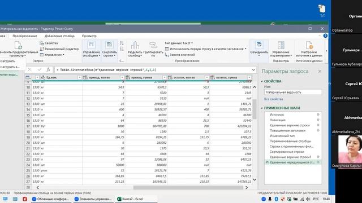This screenshot has height=203, width=362.
Task: Click the sort ascending icon in the ribbon
Action: tap(122, 43)
